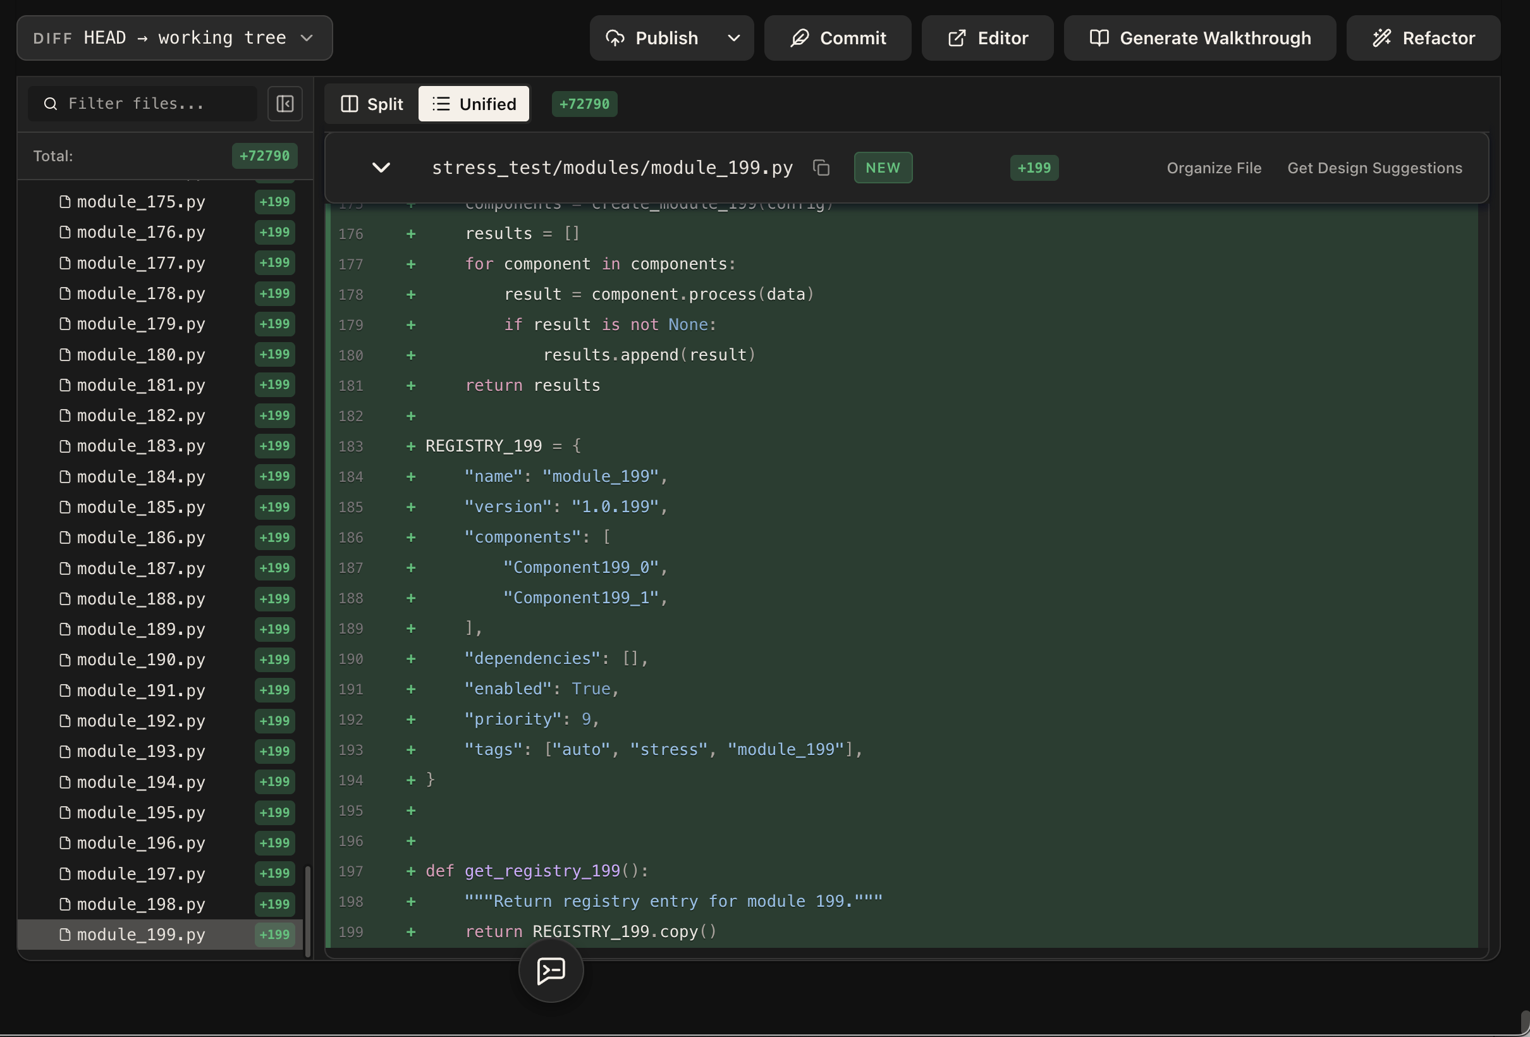Collapse the file sidebar panel icon

click(285, 104)
